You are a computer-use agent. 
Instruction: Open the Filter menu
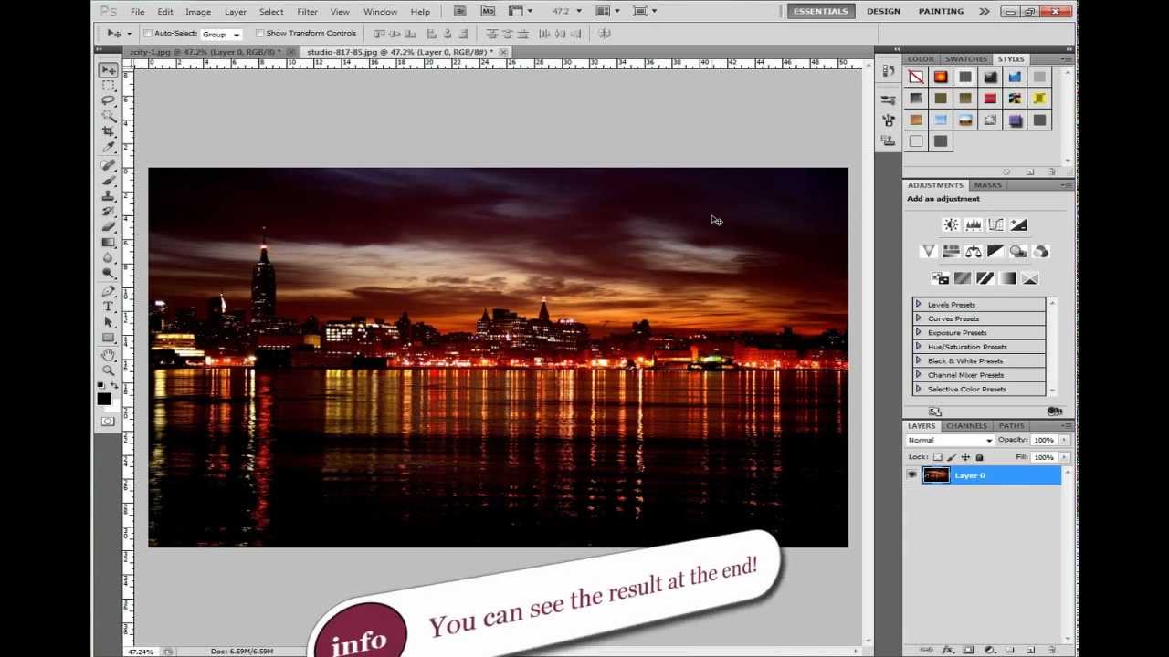tap(307, 12)
